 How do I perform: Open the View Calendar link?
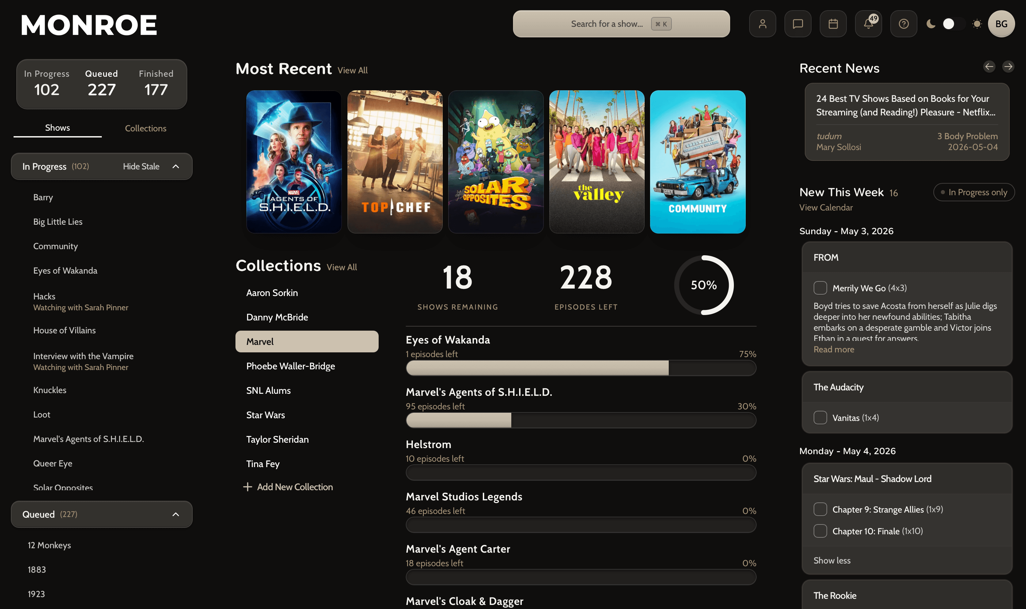click(825, 207)
